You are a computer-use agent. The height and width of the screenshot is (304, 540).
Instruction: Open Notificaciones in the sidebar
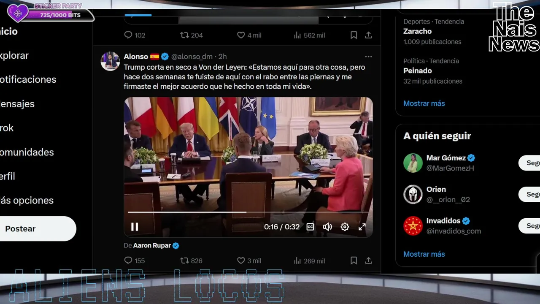pyautogui.click(x=28, y=79)
